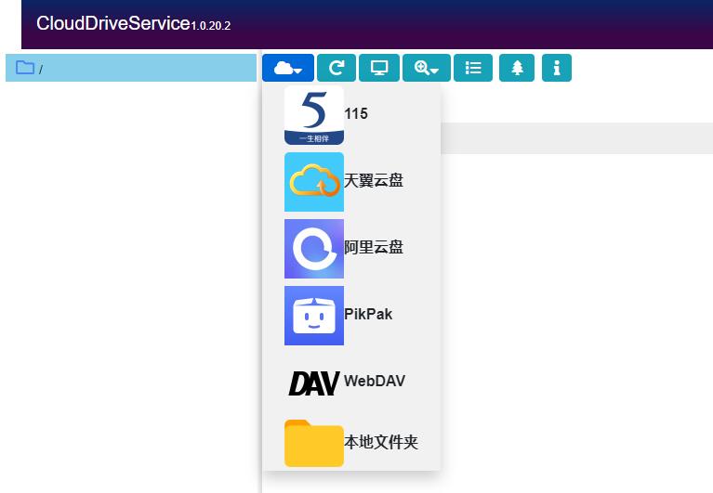
Task: Click the vertical panel divider
Action: click(260, 279)
